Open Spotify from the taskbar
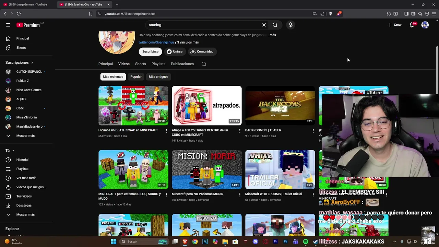Viewport: 439px width, 247px height. 306,242
